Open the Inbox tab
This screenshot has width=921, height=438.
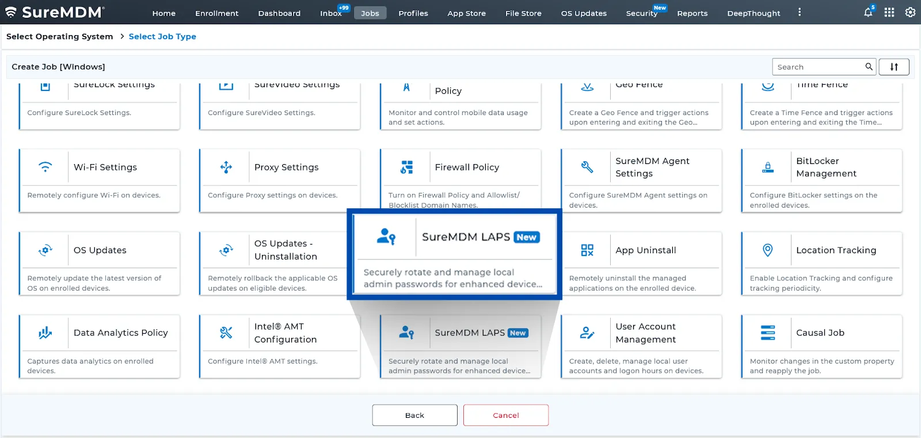(x=331, y=13)
